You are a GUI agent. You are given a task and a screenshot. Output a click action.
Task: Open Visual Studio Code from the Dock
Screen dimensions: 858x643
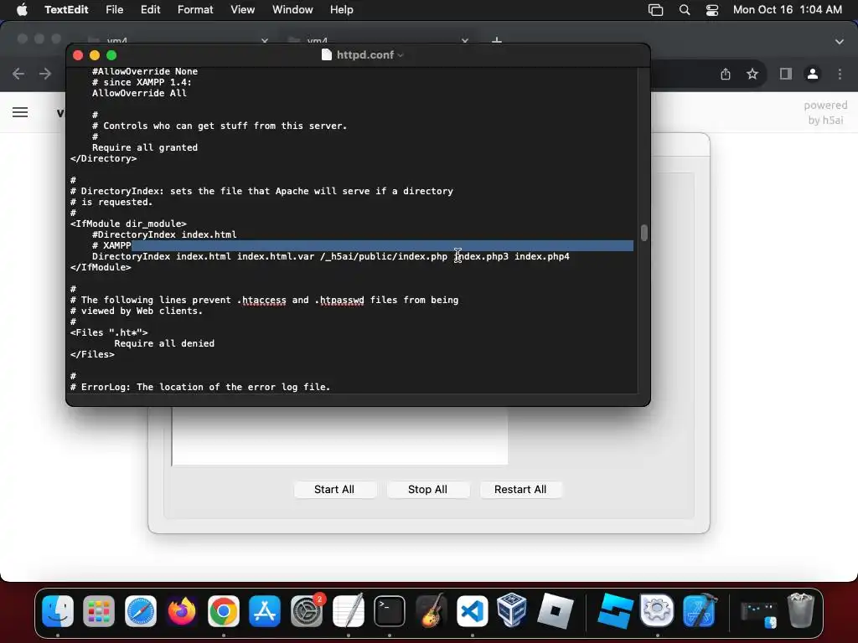coord(473,610)
